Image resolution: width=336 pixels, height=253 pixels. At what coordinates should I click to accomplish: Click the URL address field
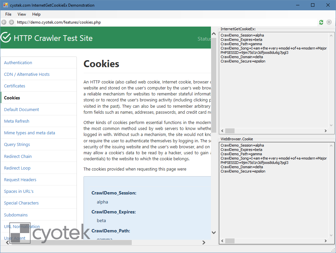point(166,22)
